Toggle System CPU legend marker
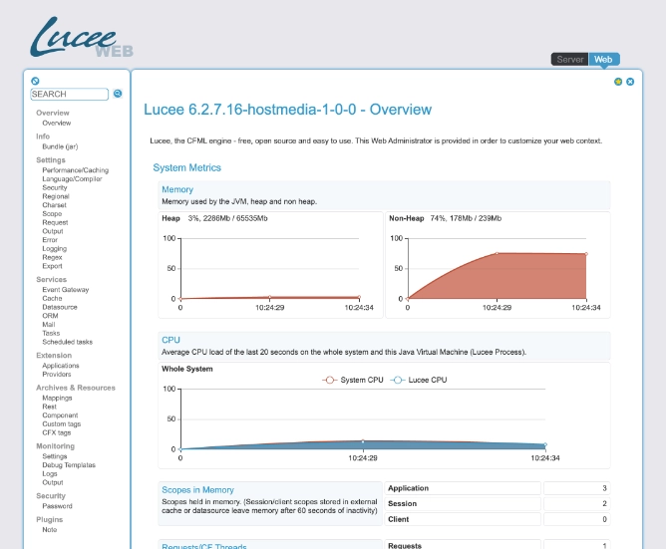The image size is (666, 549). (330, 380)
